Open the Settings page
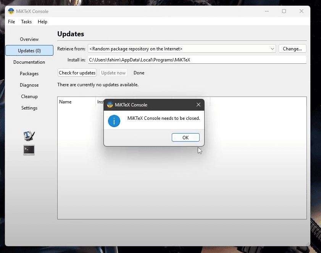Viewport: 321px width, 253px height. click(29, 108)
